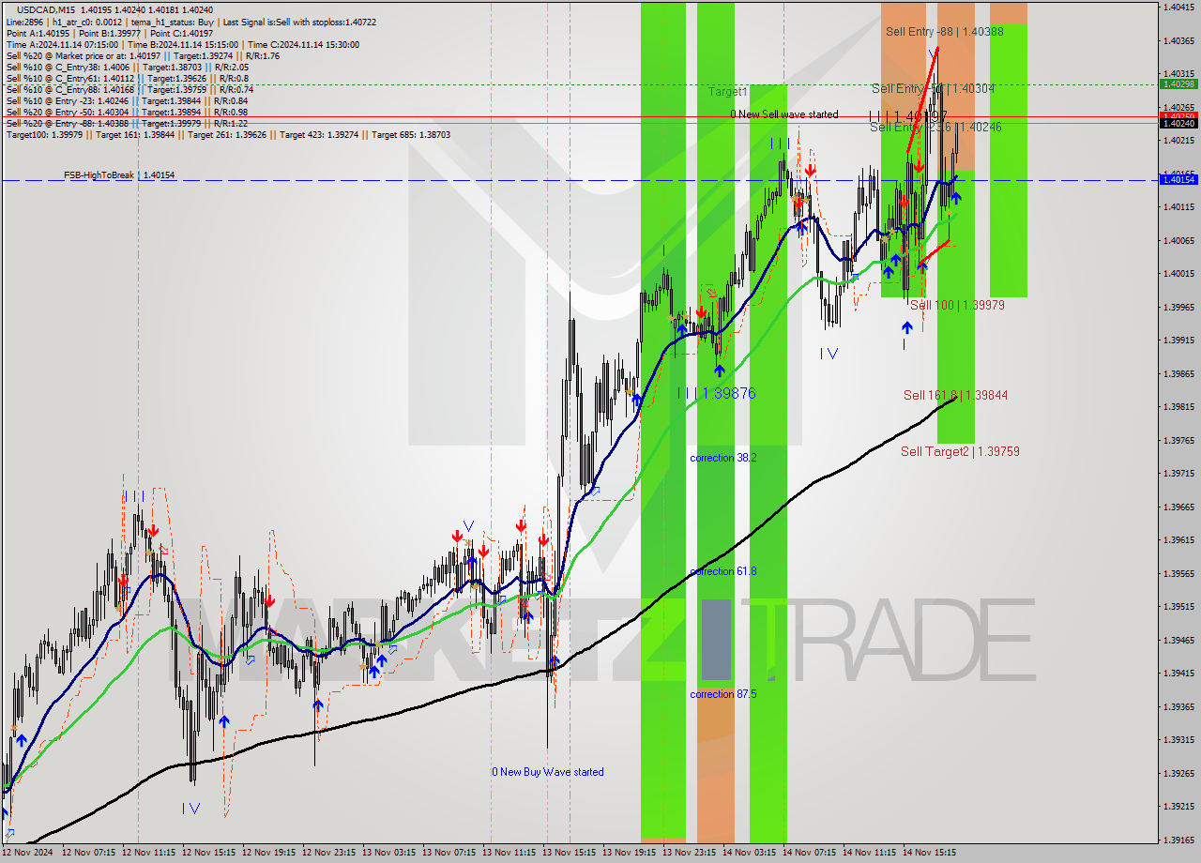Click the 'Sell %10 @ C_Entry88: 1.40168' line
The width and height of the screenshot is (1201, 863).
tap(129, 90)
